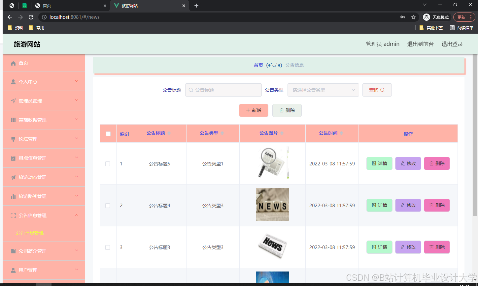Image resolution: width=478 pixels, height=286 pixels.
Task: Open the 资料 bookmark folder
Action: click(16, 28)
